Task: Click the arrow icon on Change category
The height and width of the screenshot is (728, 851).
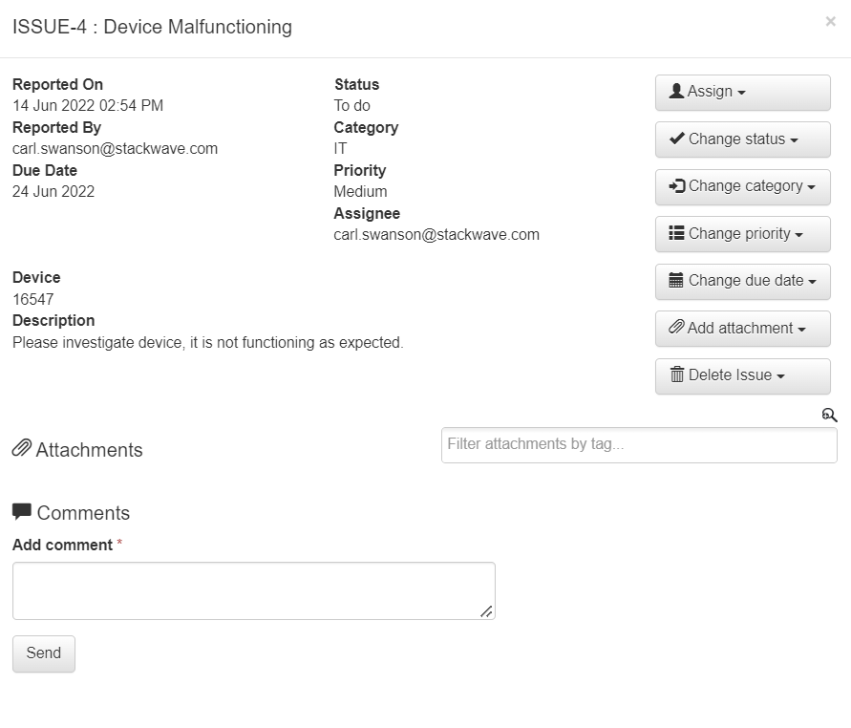Action: [677, 186]
